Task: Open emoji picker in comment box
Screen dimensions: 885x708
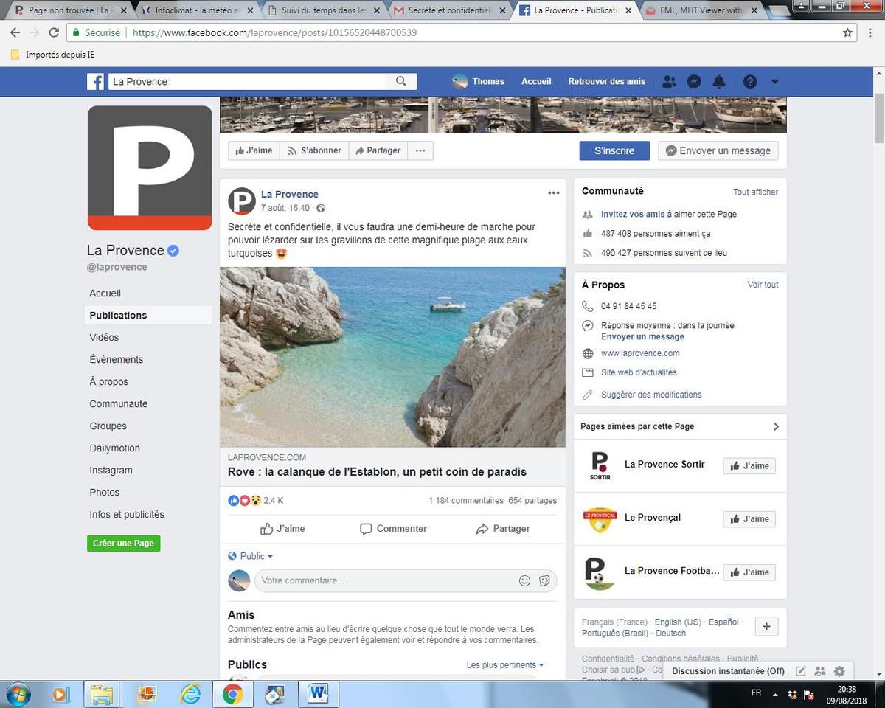Action: (x=525, y=580)
